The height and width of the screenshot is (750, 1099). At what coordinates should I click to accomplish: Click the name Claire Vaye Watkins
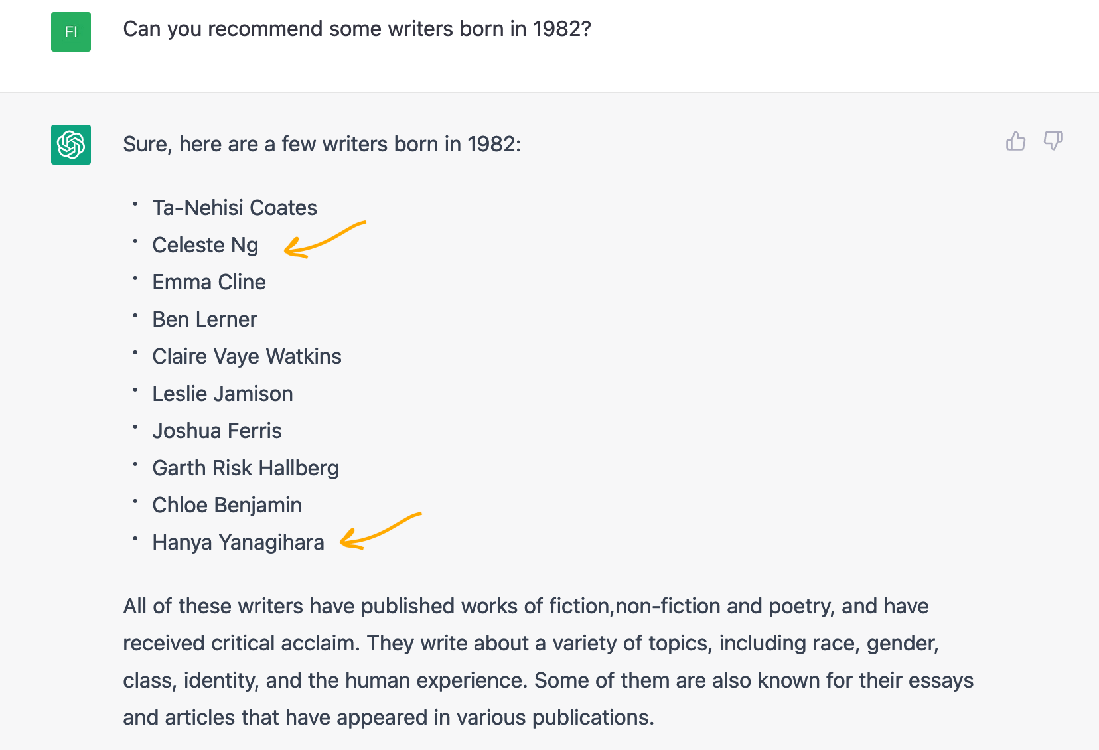click(x=247, y=356)
